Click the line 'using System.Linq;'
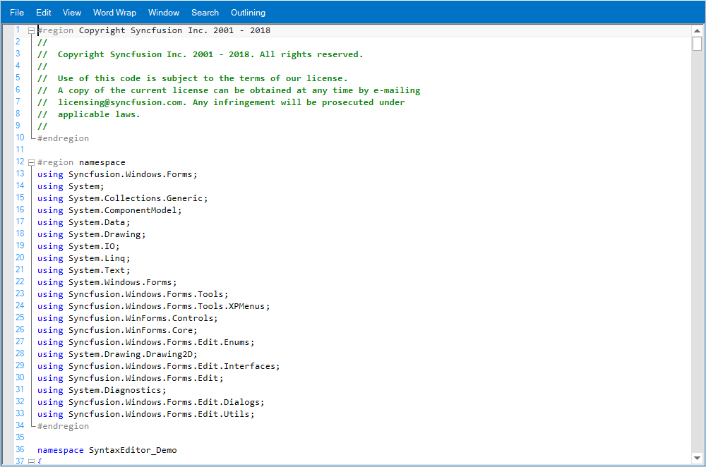The height and width of the screenshot is (467, 706). click(x=84, y=258)
